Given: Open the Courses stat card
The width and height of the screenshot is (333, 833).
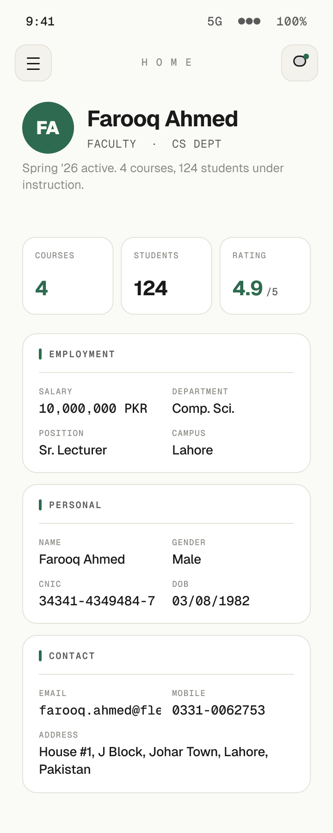Looking at the screenshot, I should point(68,276).
